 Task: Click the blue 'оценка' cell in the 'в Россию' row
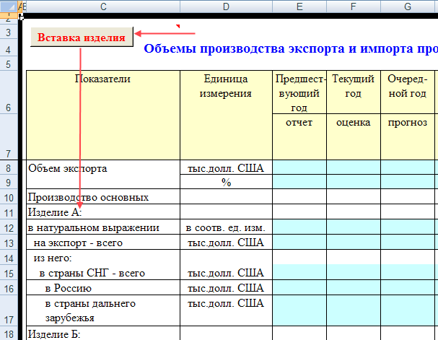click(354, 287)
